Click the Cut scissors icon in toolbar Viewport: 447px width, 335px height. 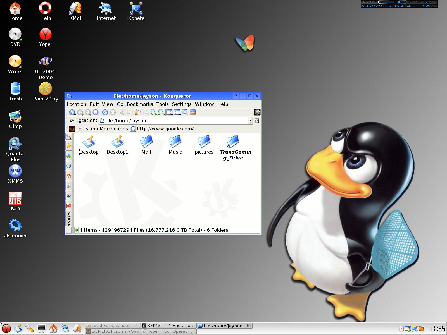pos(122,112)
